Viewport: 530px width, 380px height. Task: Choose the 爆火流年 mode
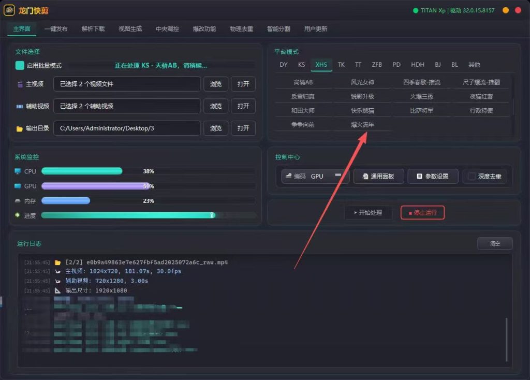point(362,125)
